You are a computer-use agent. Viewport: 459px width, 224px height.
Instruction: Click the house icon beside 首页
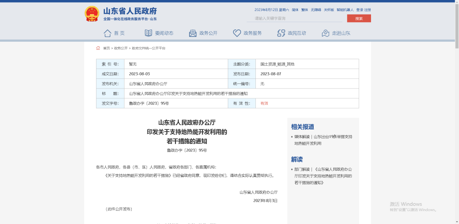tap(108, 33)
